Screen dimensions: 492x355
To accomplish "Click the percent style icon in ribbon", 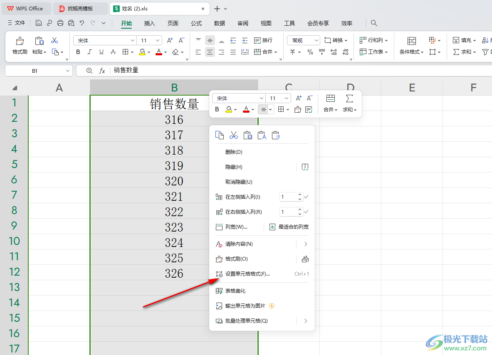I will (x=310, y=52).
